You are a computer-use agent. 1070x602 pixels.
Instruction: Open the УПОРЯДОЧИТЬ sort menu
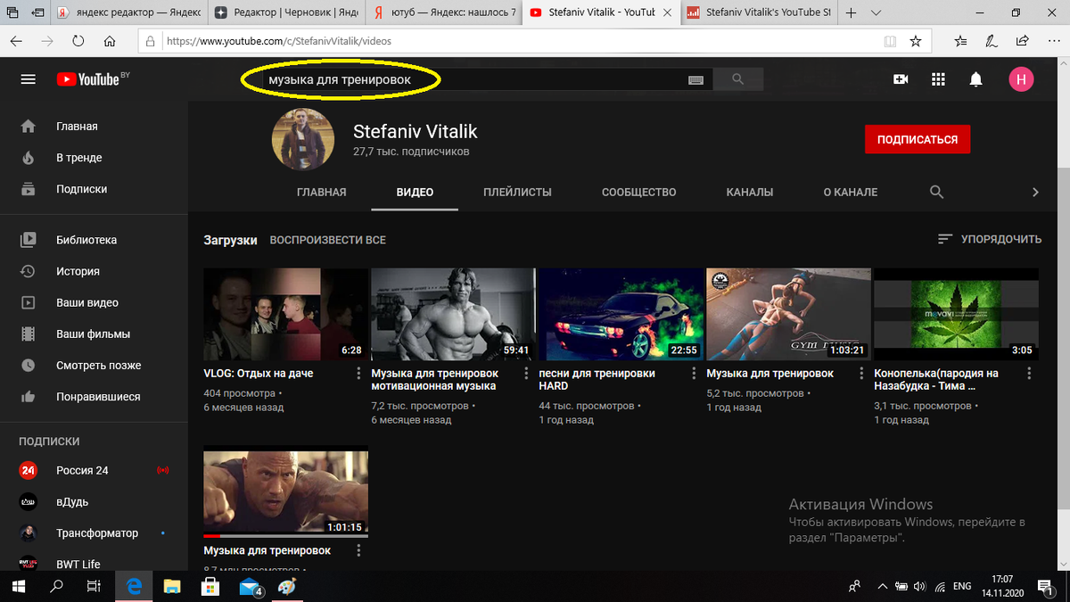(990, 239)
